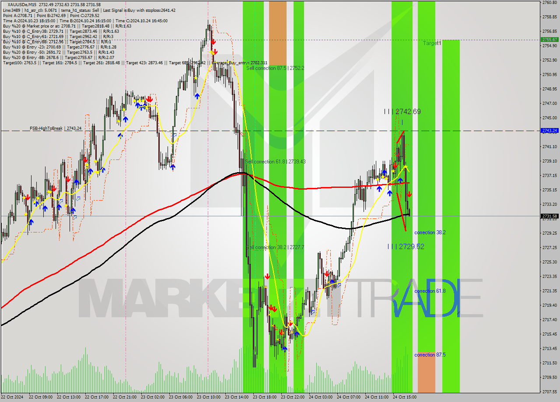Click the 2750.95 price axis value
Screen dimensions: 560x402
549,74
